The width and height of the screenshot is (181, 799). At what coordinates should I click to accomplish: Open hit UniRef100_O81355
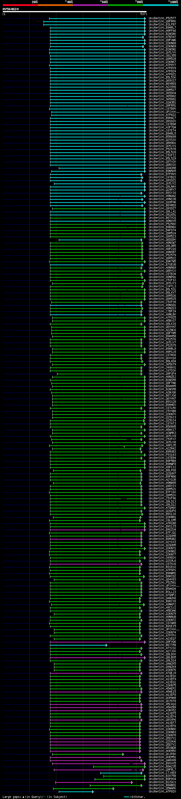click(162, 56)
